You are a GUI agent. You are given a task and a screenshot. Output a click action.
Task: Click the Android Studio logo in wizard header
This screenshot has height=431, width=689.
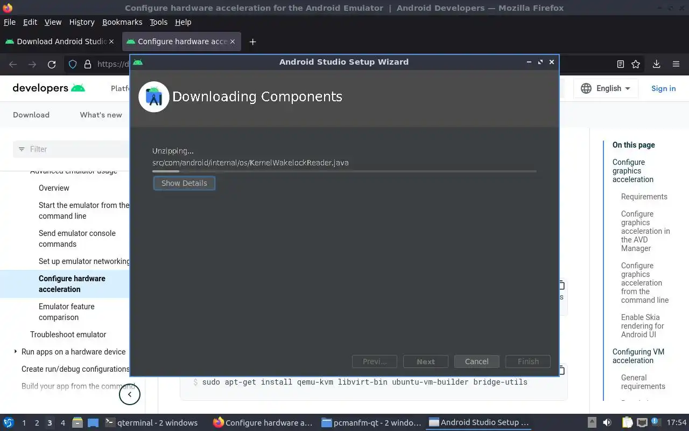(154, 97)
